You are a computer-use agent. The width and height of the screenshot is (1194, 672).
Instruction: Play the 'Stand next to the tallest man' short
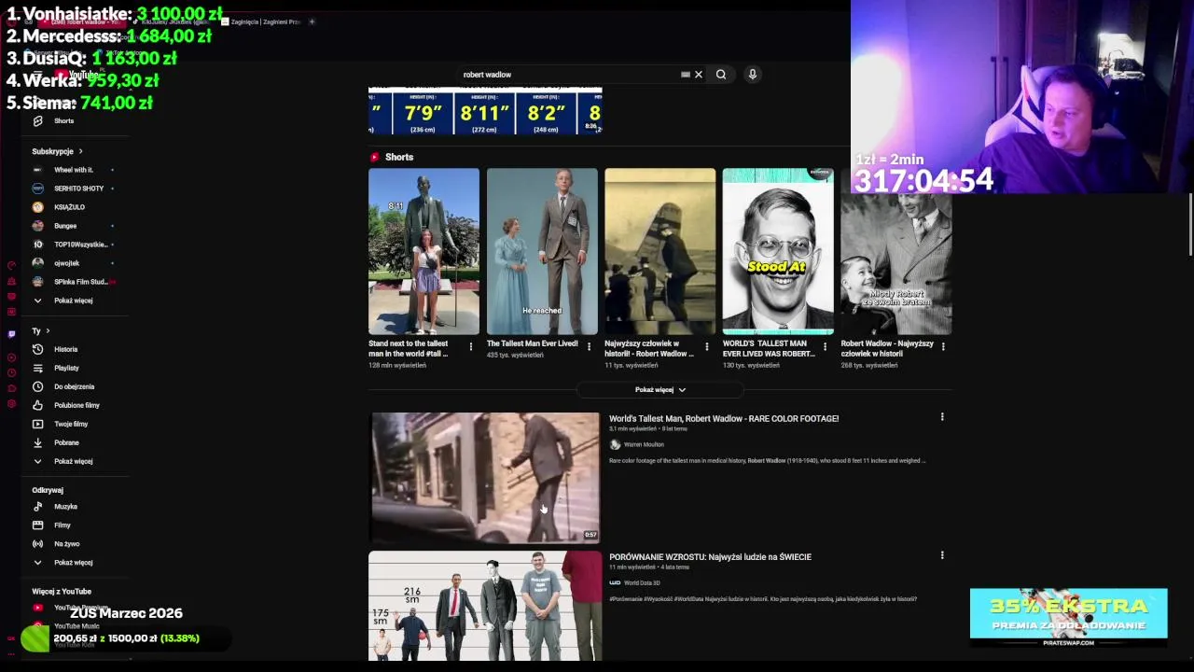[423, 251]
